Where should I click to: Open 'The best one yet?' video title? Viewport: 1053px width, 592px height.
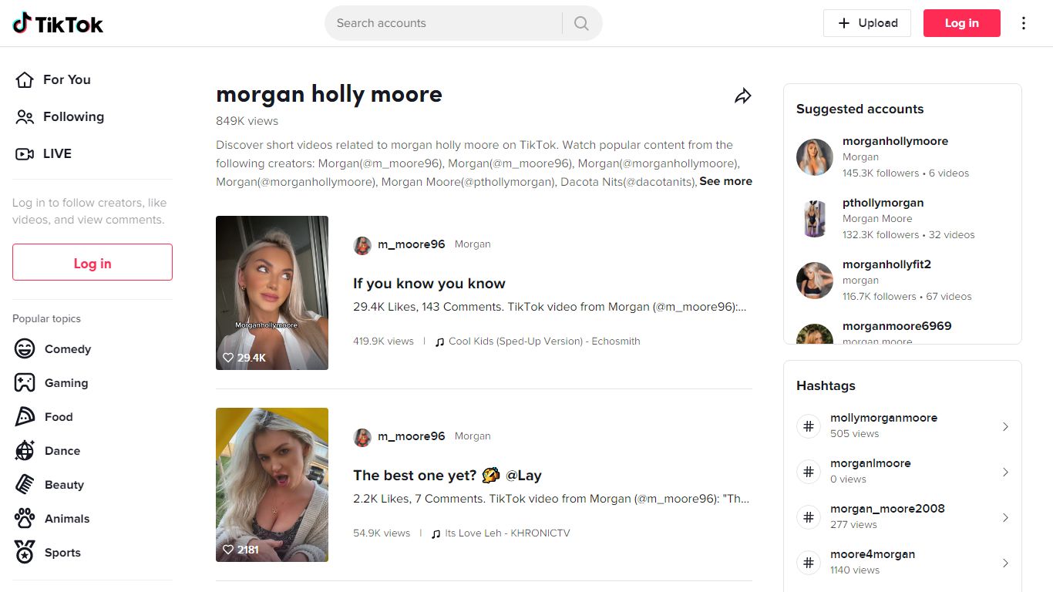click(447, 475)
